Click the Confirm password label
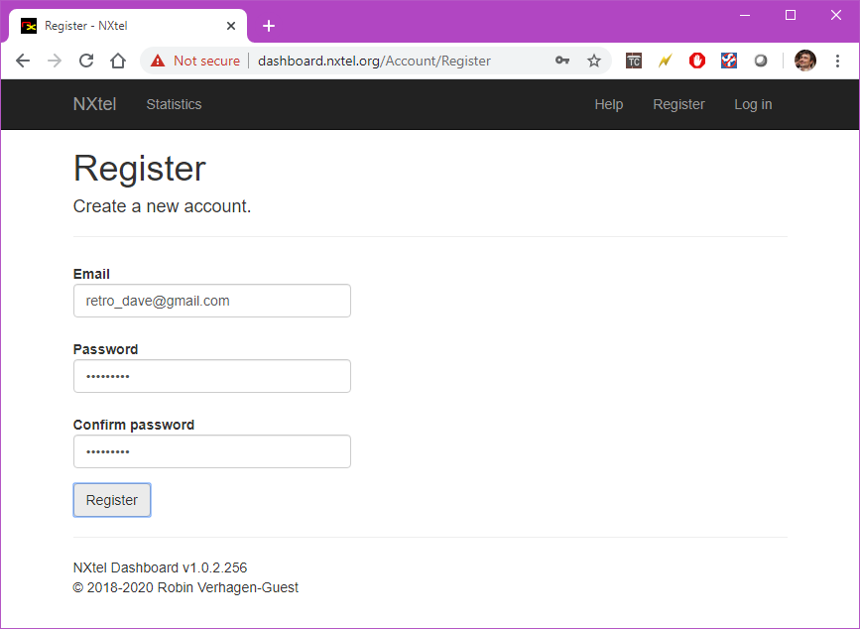The width and height of the screenshot is (860, 629). click(x=134, y=425)
